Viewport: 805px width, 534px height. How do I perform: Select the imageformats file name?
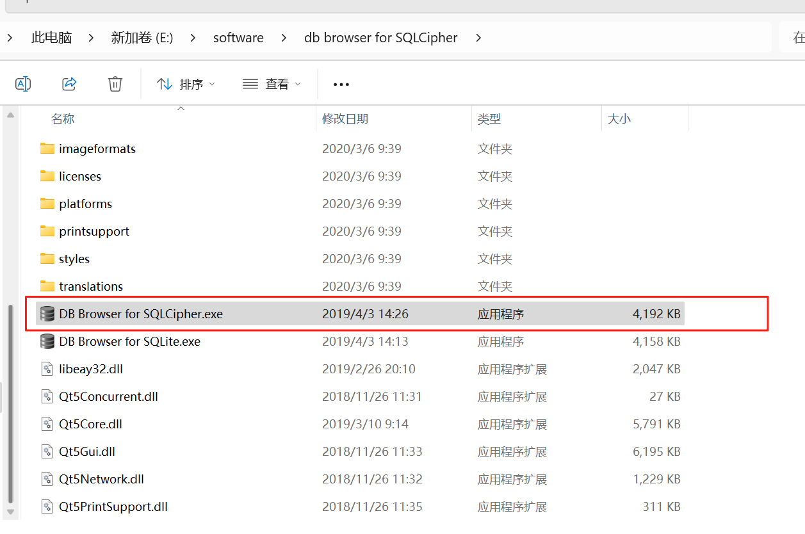click(97, 149)
